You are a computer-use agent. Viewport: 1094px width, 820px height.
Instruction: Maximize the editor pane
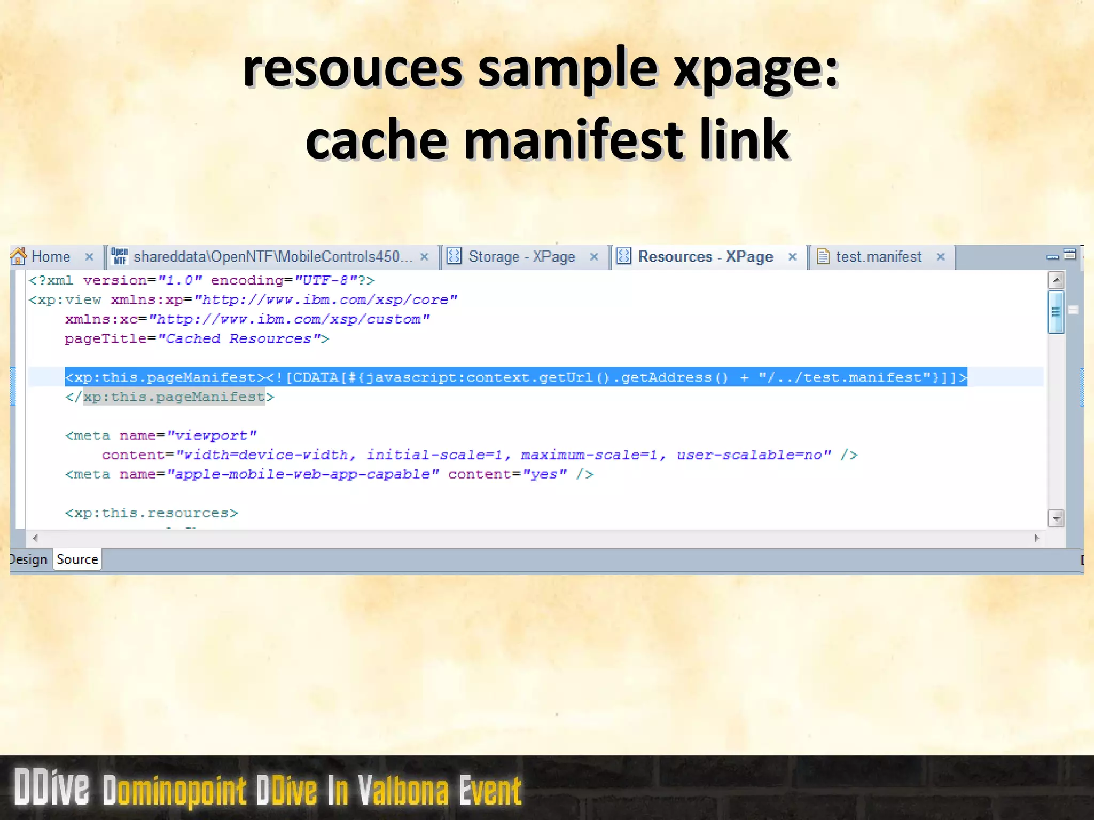pos(1069,255)
